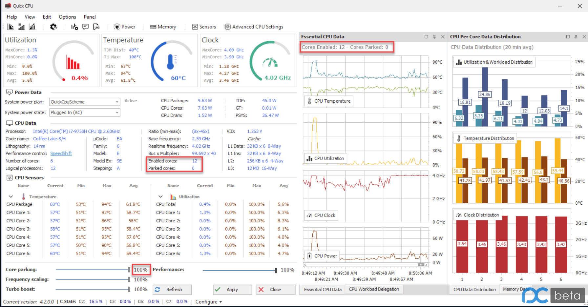This screenshot has height=307, width=588.
Task: Open the System power state dropdown
Action: (85, 113)
